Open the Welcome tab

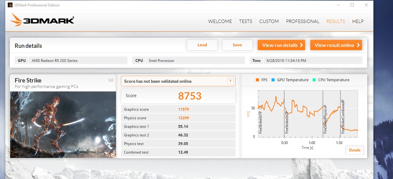click(220, 21)
